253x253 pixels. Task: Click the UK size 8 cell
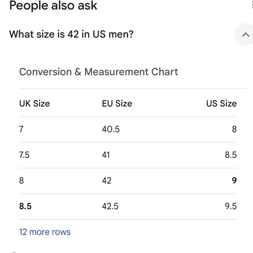[x=21, y=181]
